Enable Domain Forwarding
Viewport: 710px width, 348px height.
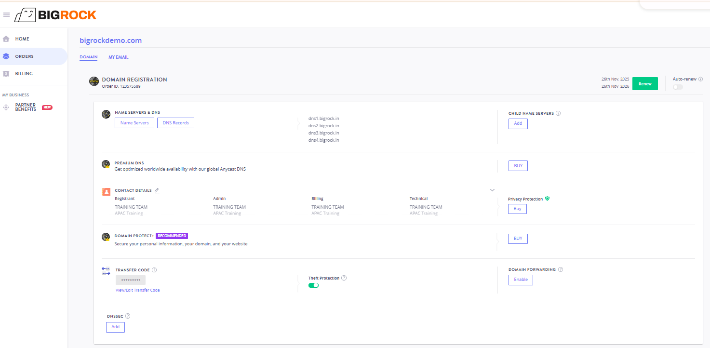(x=521, y=280)
